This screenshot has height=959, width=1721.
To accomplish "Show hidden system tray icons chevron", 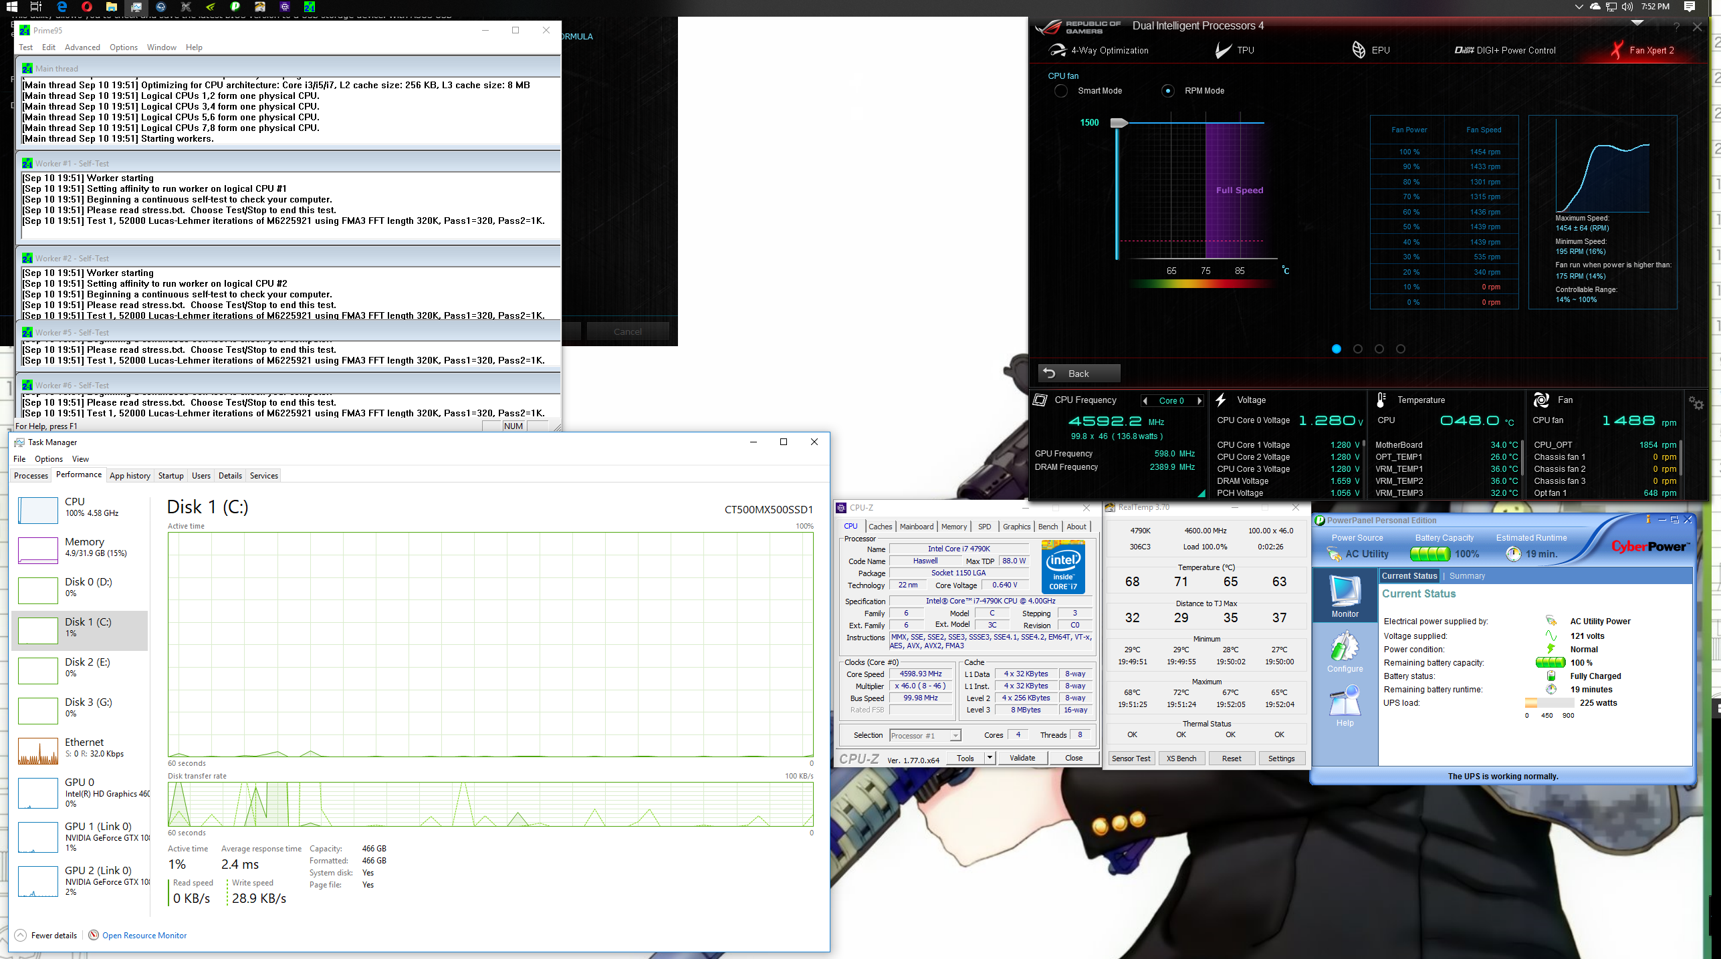I will (x=1579, y=7).
